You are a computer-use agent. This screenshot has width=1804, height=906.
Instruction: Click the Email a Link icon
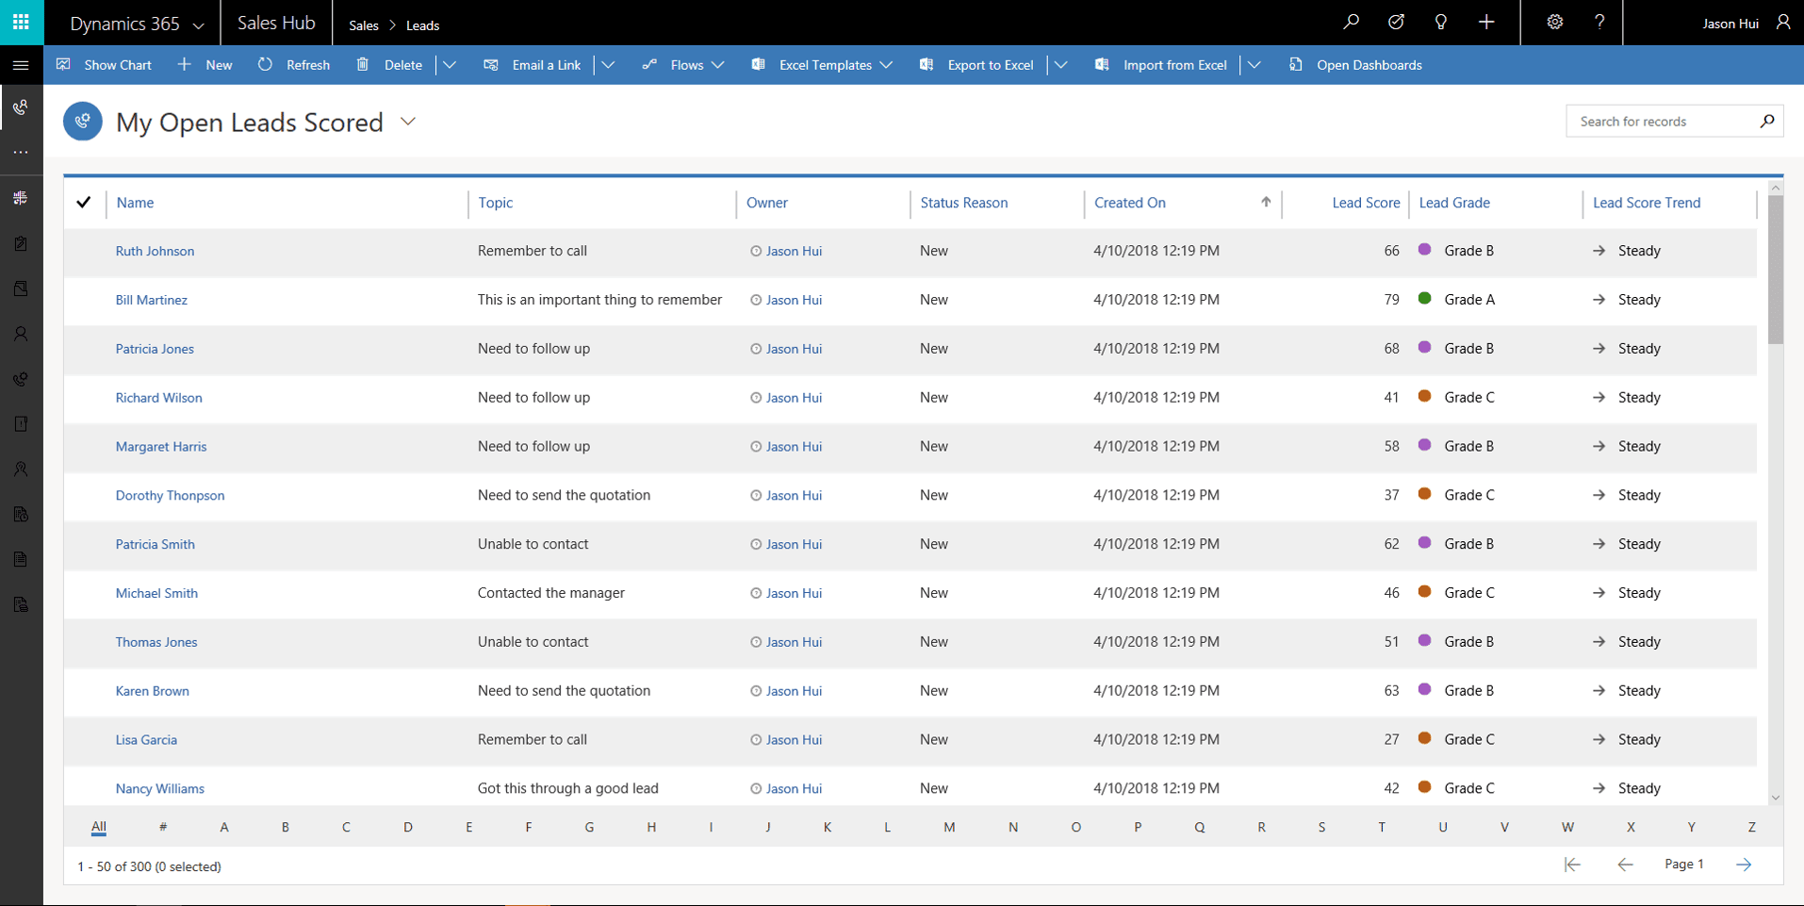click(x=490, y=64)
